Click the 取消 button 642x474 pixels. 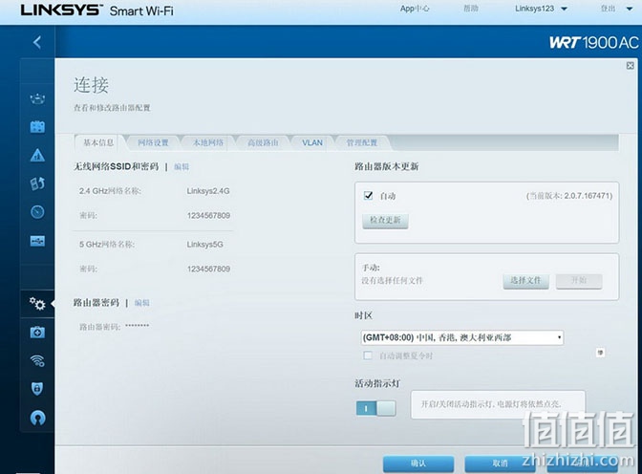pos(500,463)
